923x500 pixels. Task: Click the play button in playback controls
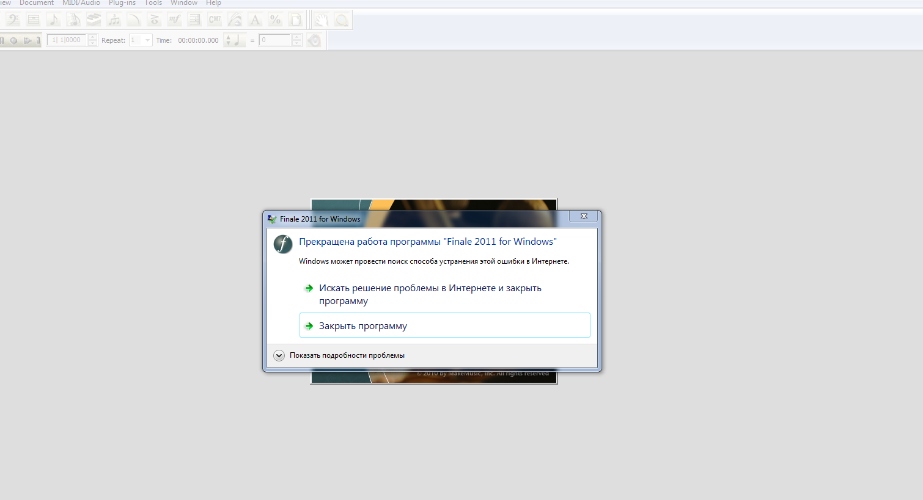click(x=28, y=40)
